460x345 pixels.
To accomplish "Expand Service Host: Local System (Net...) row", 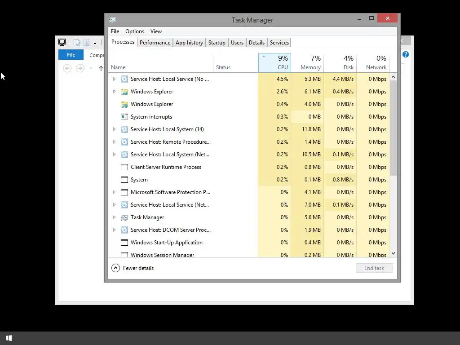I will (115, 155).
